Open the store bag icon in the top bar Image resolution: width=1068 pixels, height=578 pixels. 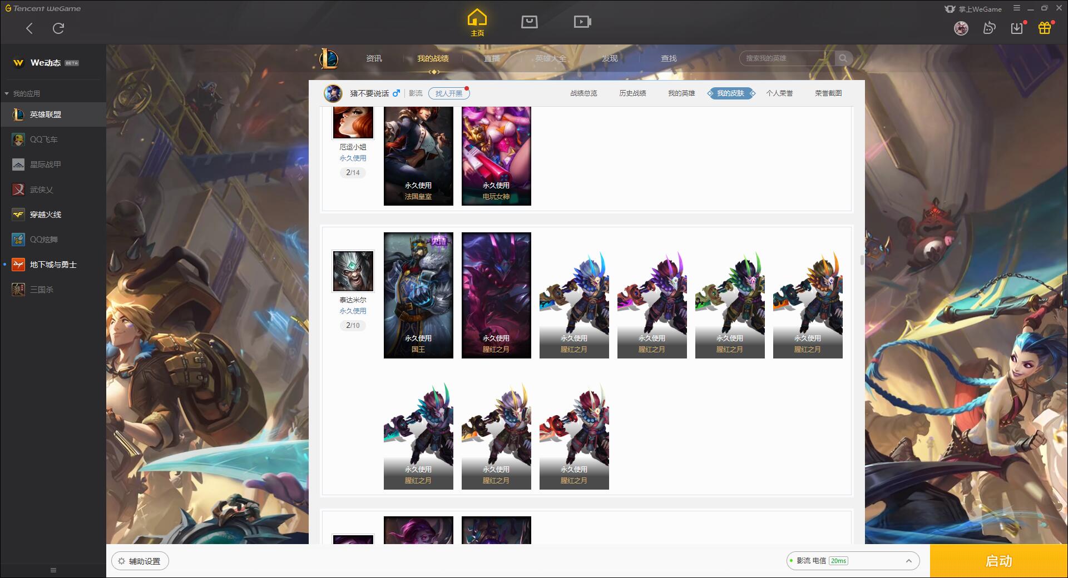[x=529, y=22]
